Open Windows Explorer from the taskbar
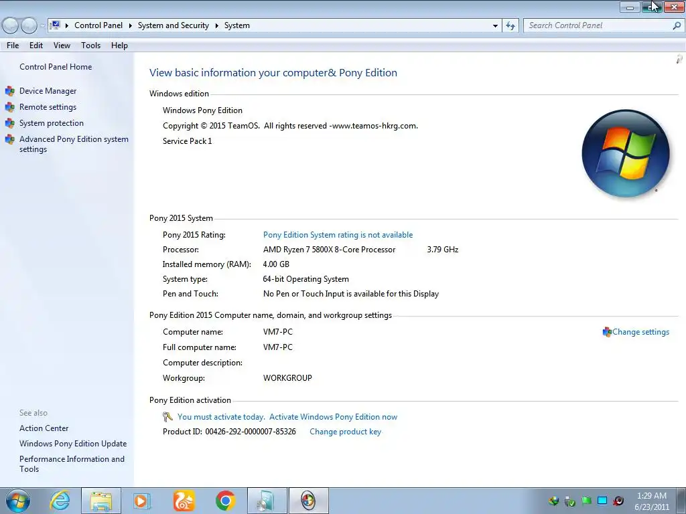Viewport: 686px width, 514px height. pyautogui.click(x=101, y=501)
